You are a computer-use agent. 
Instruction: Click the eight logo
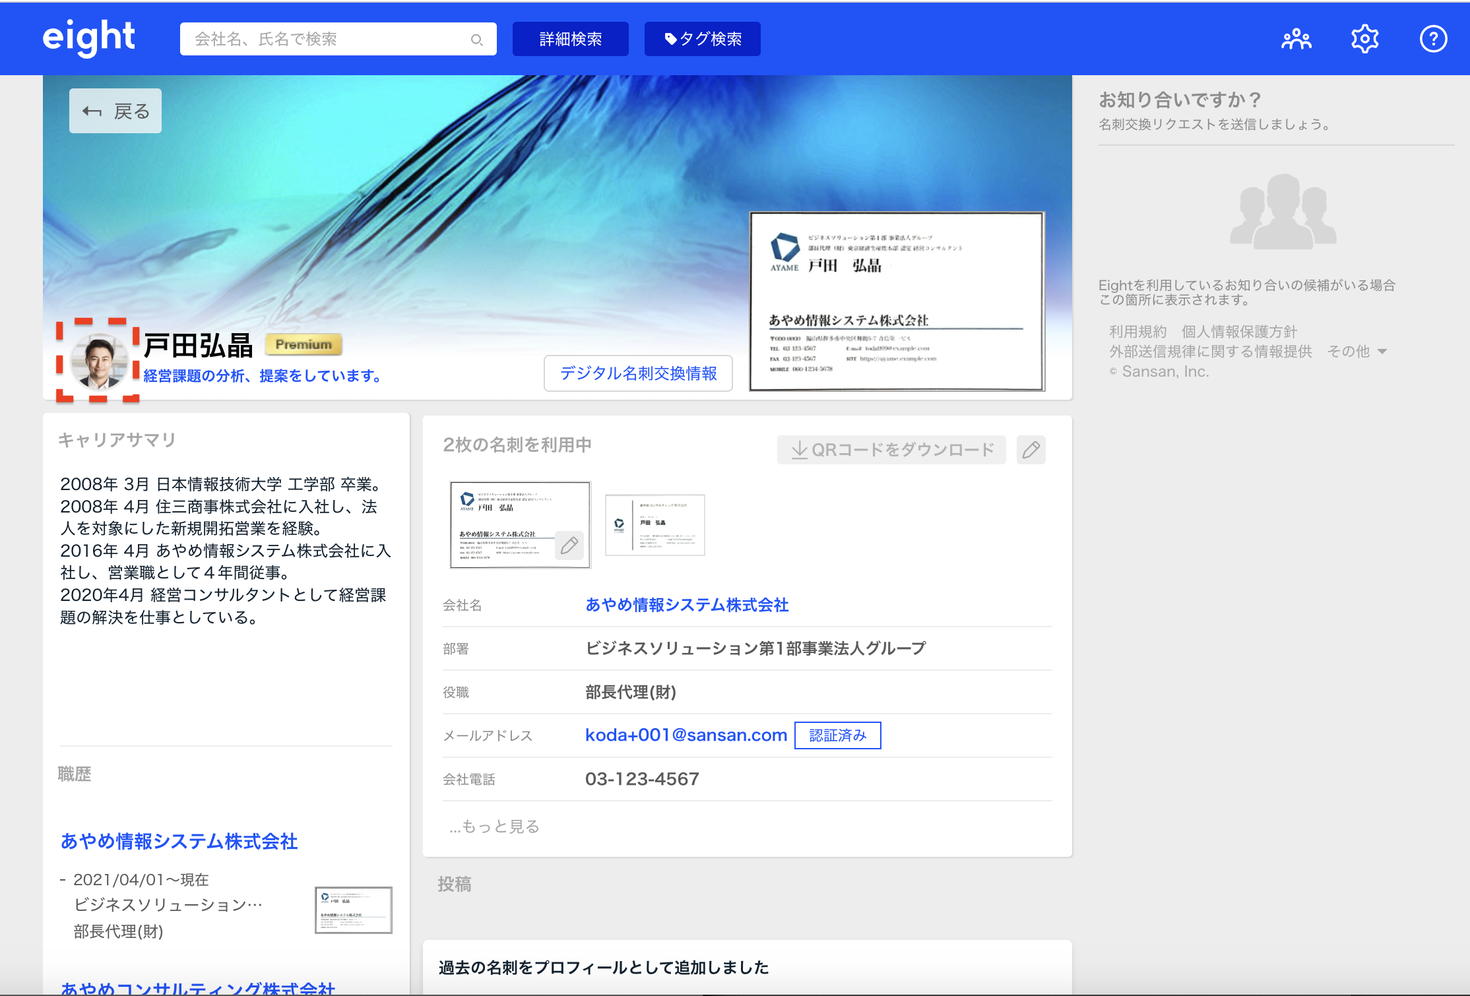click(x=89, y=38)
